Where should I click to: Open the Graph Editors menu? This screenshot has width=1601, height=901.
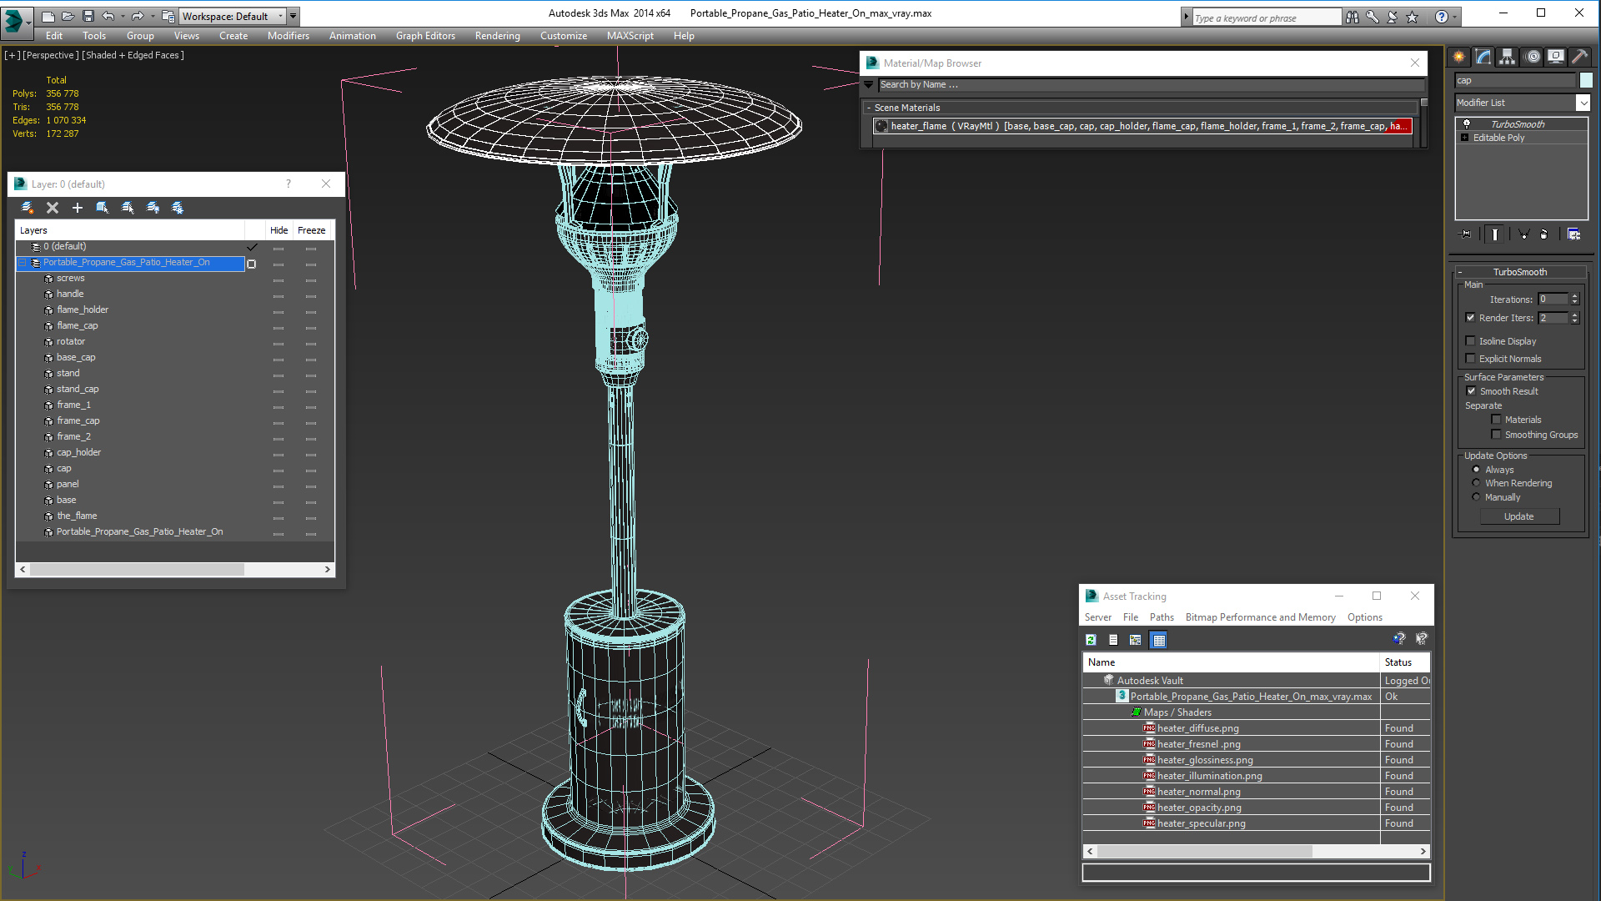click(x=425, y=36)
